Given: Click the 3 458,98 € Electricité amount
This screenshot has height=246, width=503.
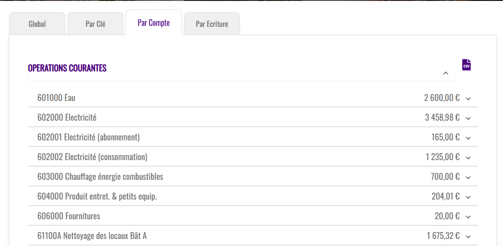Looking at the screenshot, I should (442, 117).
